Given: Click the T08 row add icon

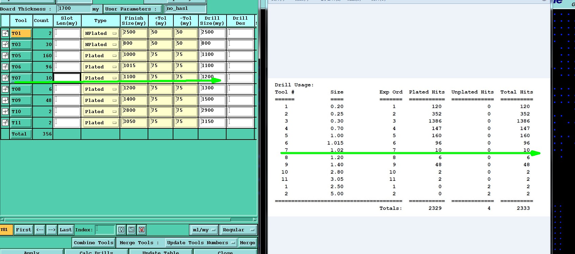Looking at the screenshot, I should pos(5,89).
